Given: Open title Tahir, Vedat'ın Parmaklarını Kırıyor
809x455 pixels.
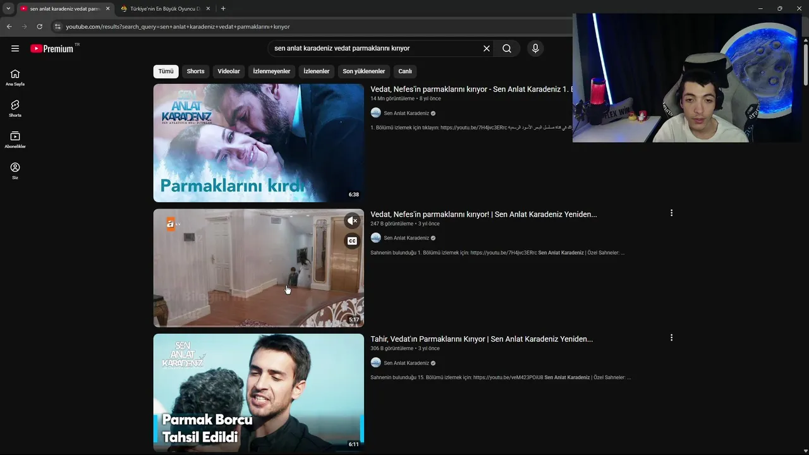Looking at the screenshot, I should click(482, 339).
